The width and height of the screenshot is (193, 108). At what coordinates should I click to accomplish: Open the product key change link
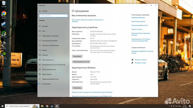[x=92, y=92]
